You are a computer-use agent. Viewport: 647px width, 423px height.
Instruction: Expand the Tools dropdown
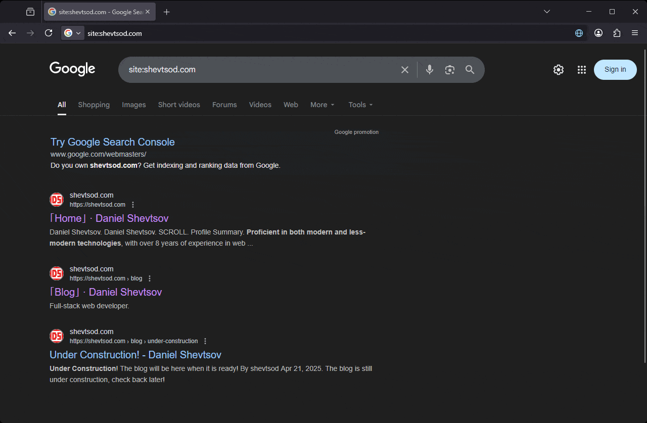(x=361, y=105)
